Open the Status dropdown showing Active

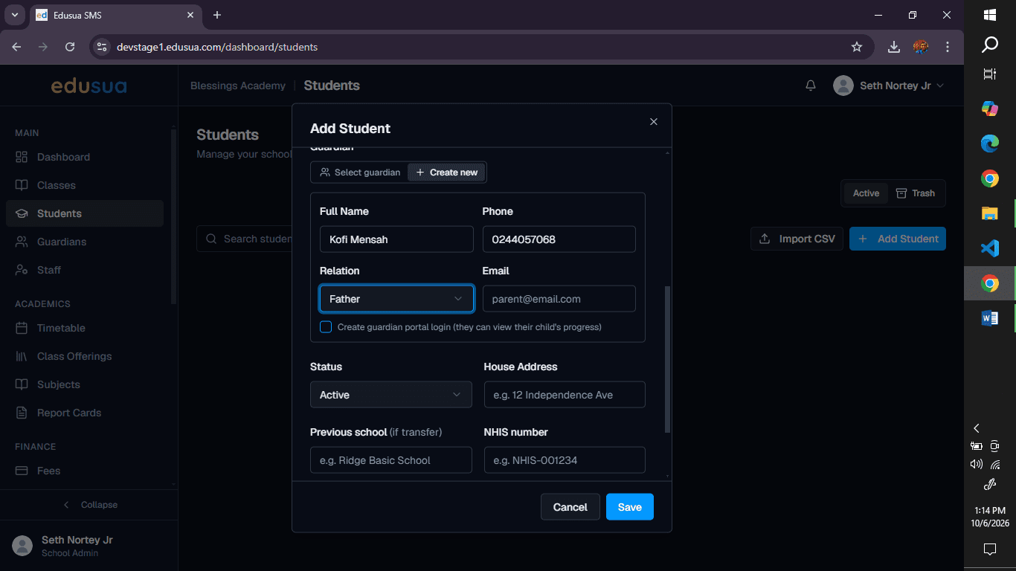(x=391, y=395)
